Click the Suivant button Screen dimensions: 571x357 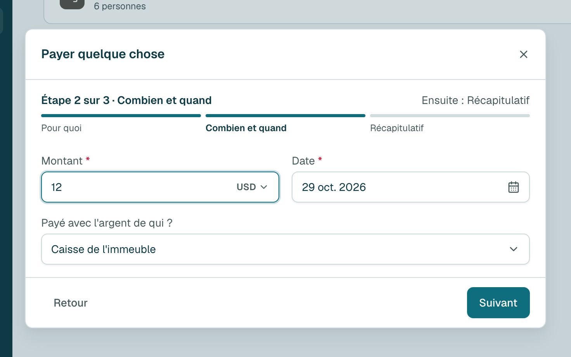click(498, 303)
